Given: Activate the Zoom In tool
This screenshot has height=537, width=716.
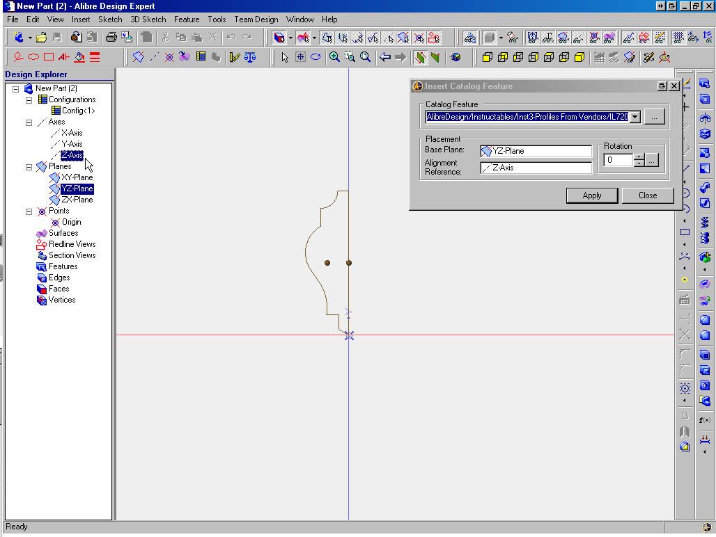Looking at the screenshot, I should coord(334,57).
